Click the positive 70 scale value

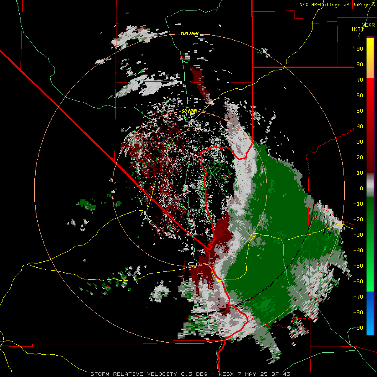(360, 80)
